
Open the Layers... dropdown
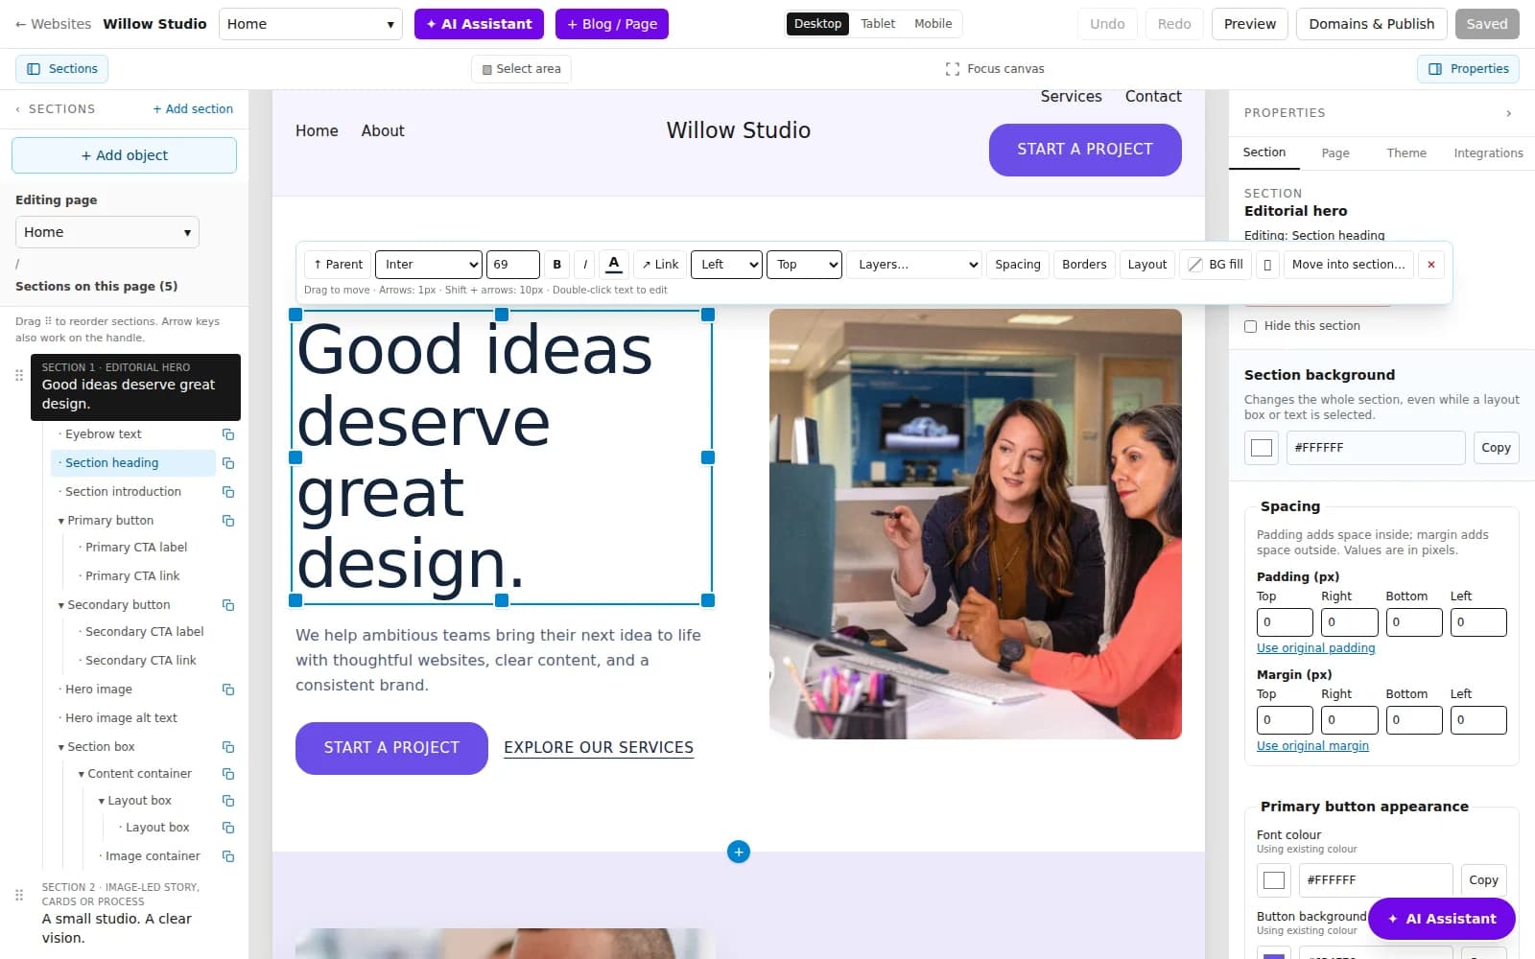click(x=914, y=265)
